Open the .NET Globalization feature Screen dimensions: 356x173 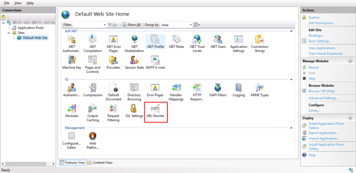134,44
